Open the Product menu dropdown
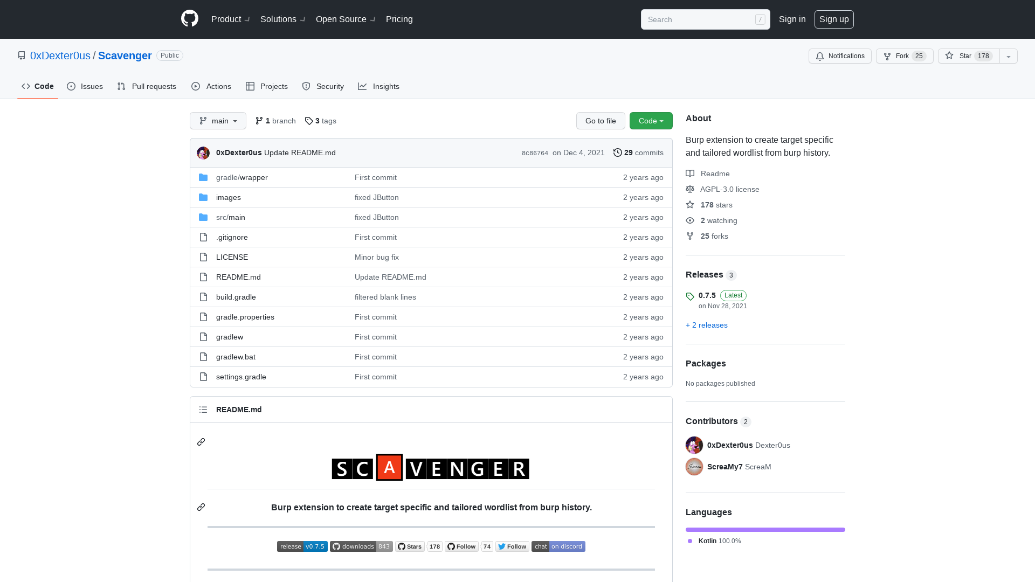The height and width of the screenshot is (582, 1035). coord(231,19)
